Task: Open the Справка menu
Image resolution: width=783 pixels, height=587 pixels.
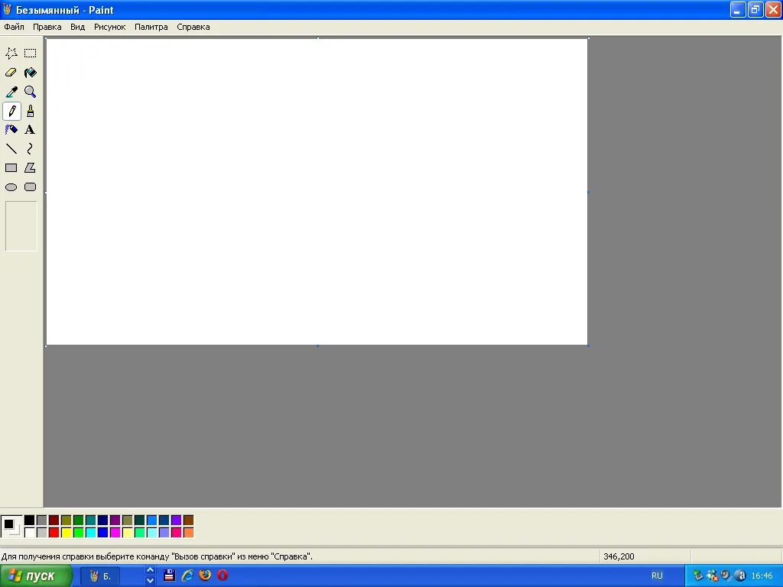Action: pos(193,27)
